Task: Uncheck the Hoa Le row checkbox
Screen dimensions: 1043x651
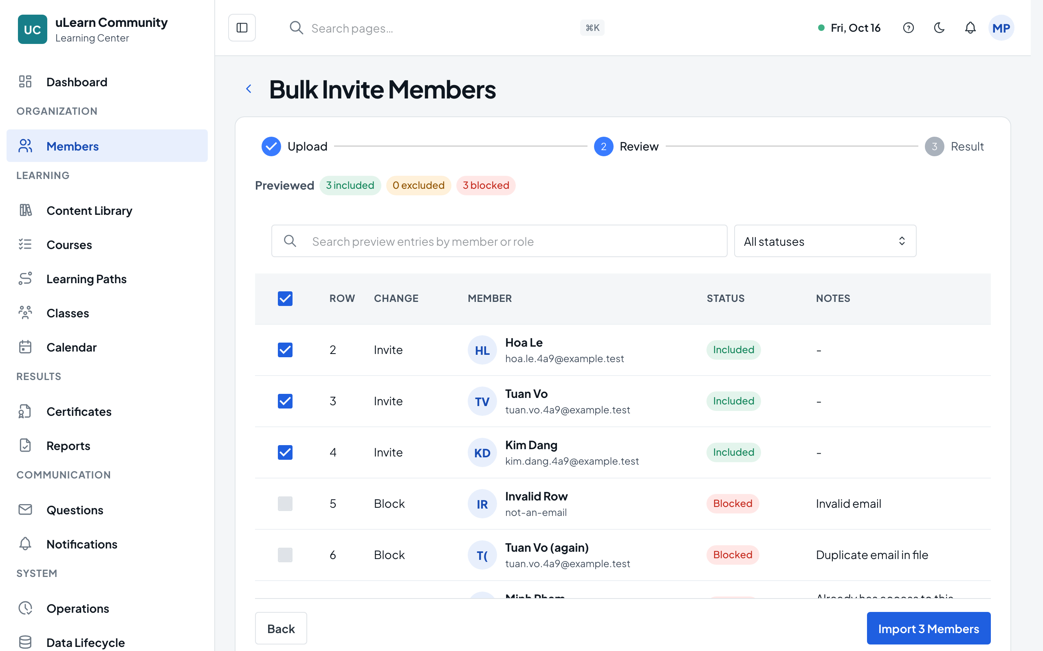Action: click(x=285, y=350)
